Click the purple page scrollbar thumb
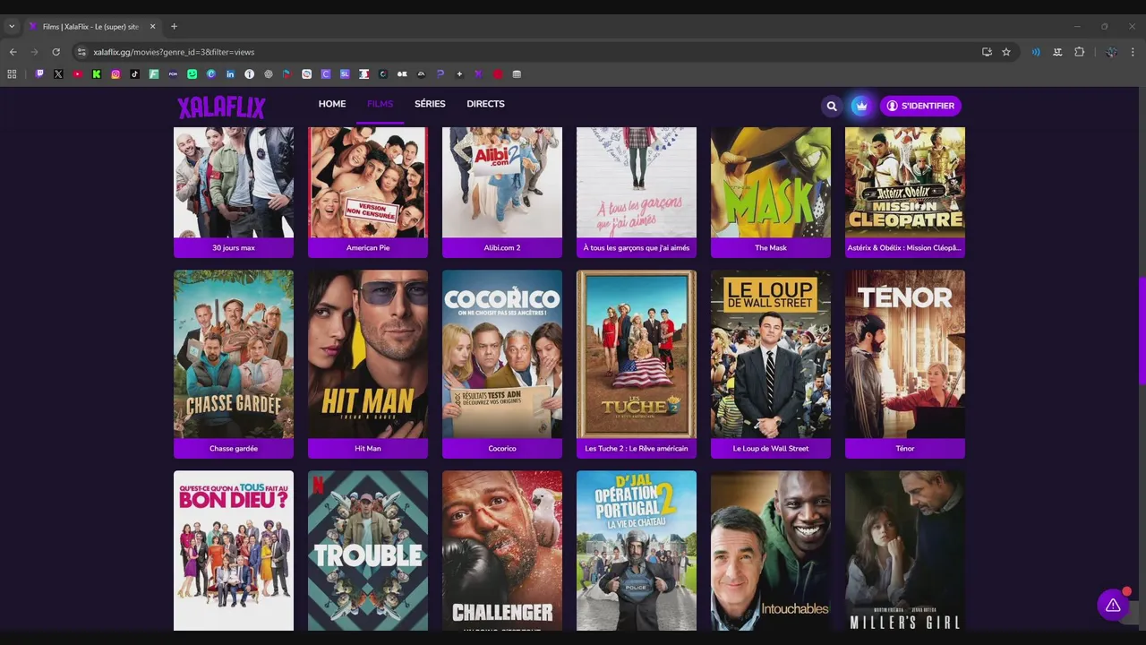The image size is (1146, 645). pos(1142,331)
